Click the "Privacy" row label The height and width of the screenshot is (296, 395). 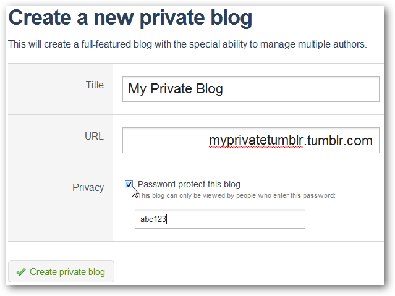pyautogui.click(x=88, y=187)
